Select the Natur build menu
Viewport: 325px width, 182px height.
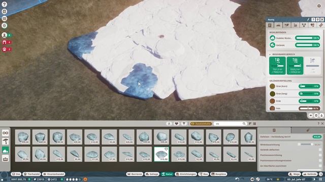tap(167, 174)
